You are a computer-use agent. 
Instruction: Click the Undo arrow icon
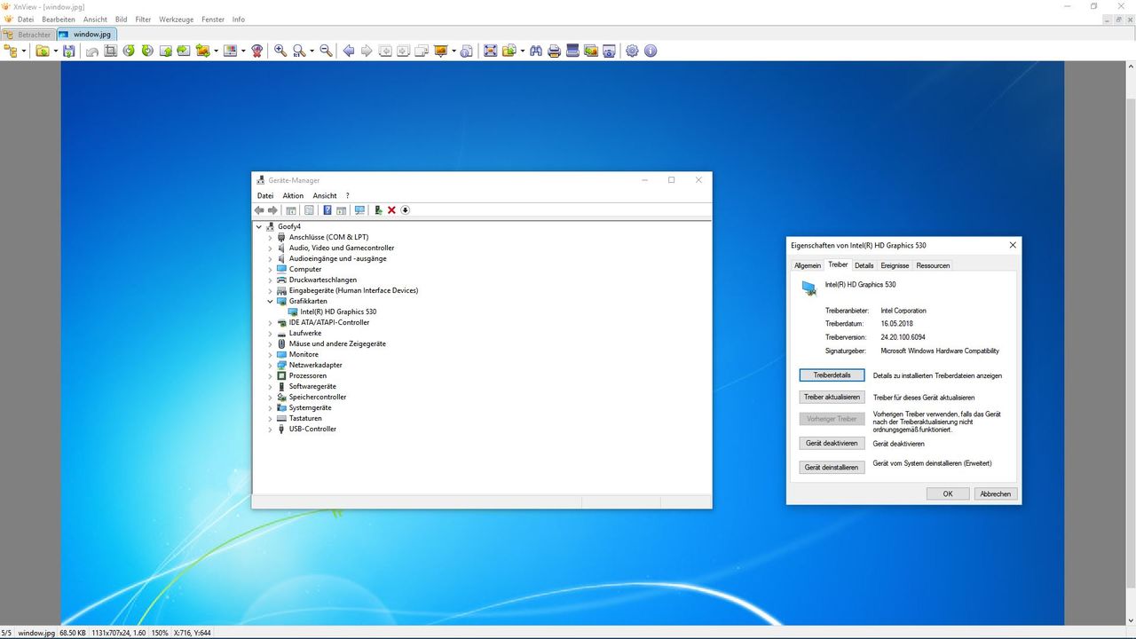[92, 51]
